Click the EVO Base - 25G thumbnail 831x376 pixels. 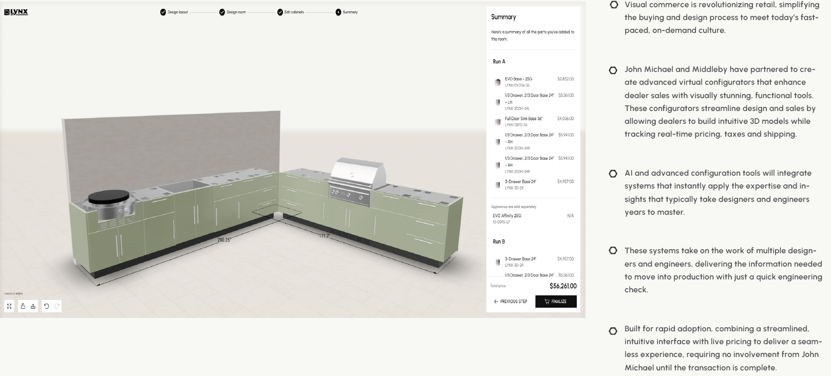pyautogui.click(x=498, y=82)
